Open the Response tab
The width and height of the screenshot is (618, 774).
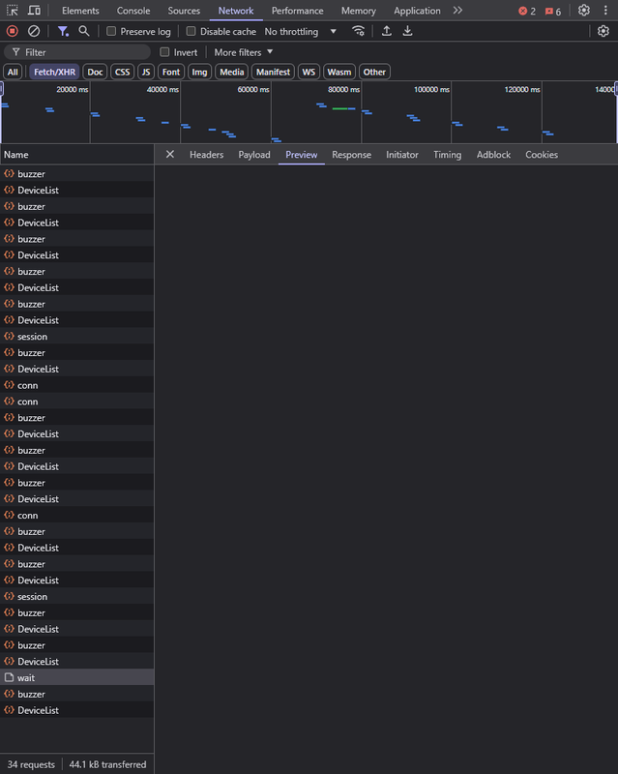351,155
